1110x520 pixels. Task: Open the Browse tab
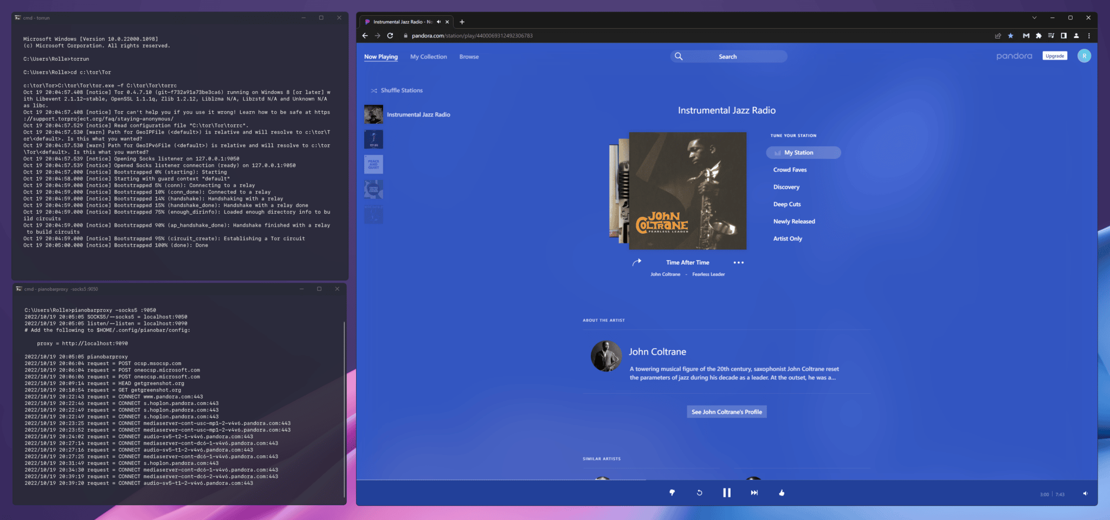(469, 56)
